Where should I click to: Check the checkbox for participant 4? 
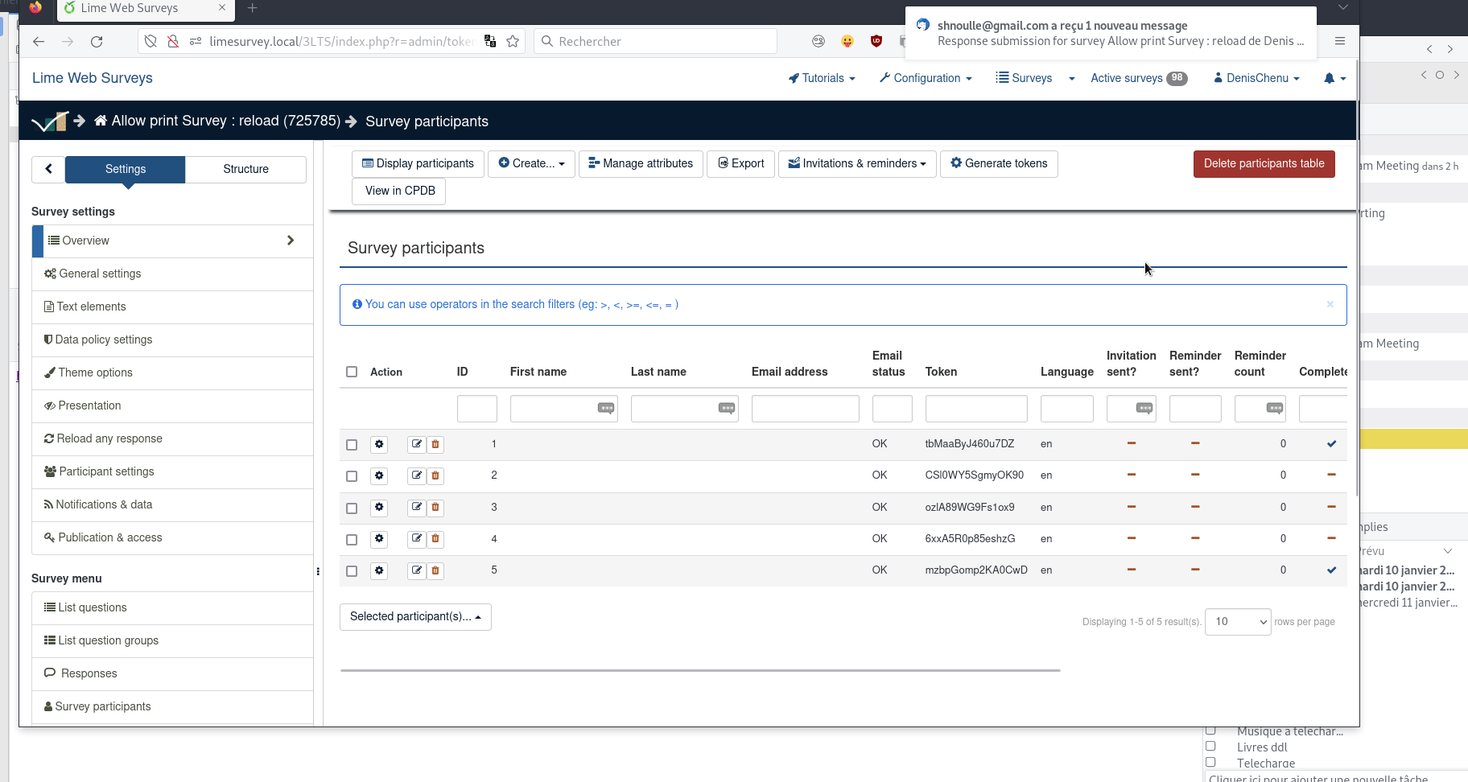(352, 540)
